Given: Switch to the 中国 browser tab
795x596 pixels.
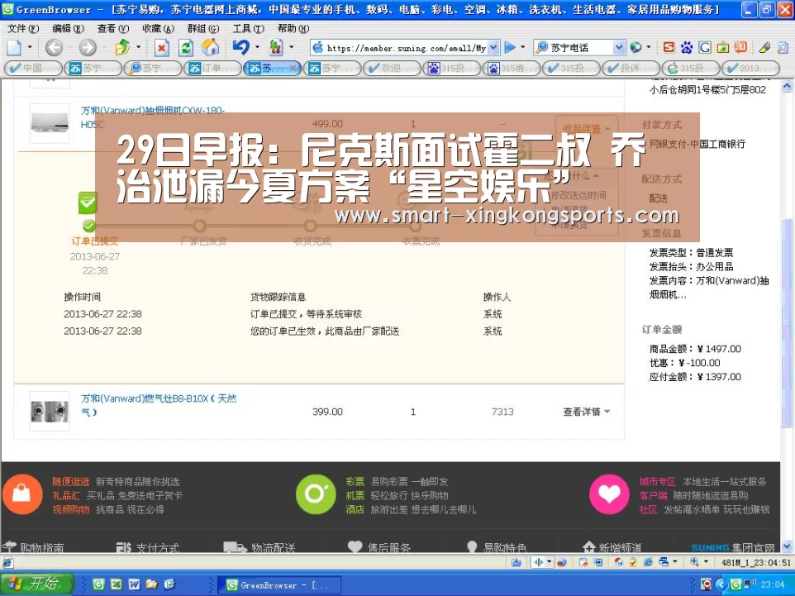Looking at the screenshot, I should point(32,68).
